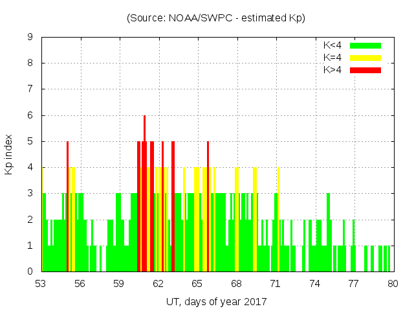Click x-axis tick label 53
The height and width of the screenshot is (311, 414).
click(x=41, y=283)
